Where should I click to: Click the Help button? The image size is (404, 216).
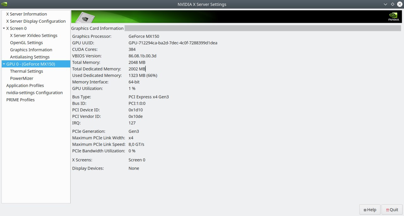click(x=370, y=210)
